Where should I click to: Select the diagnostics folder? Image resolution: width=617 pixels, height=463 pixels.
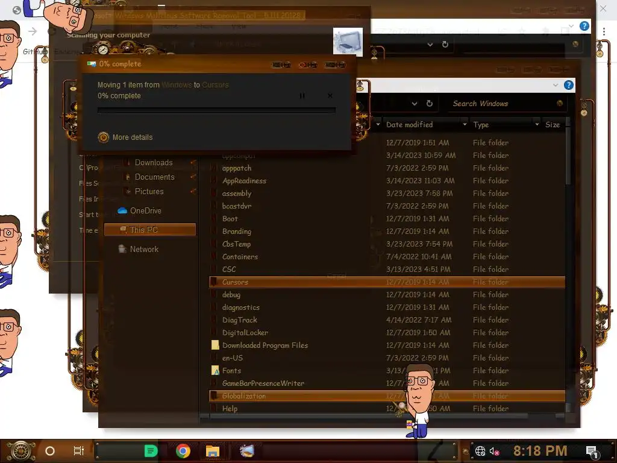tap(240, 307)
